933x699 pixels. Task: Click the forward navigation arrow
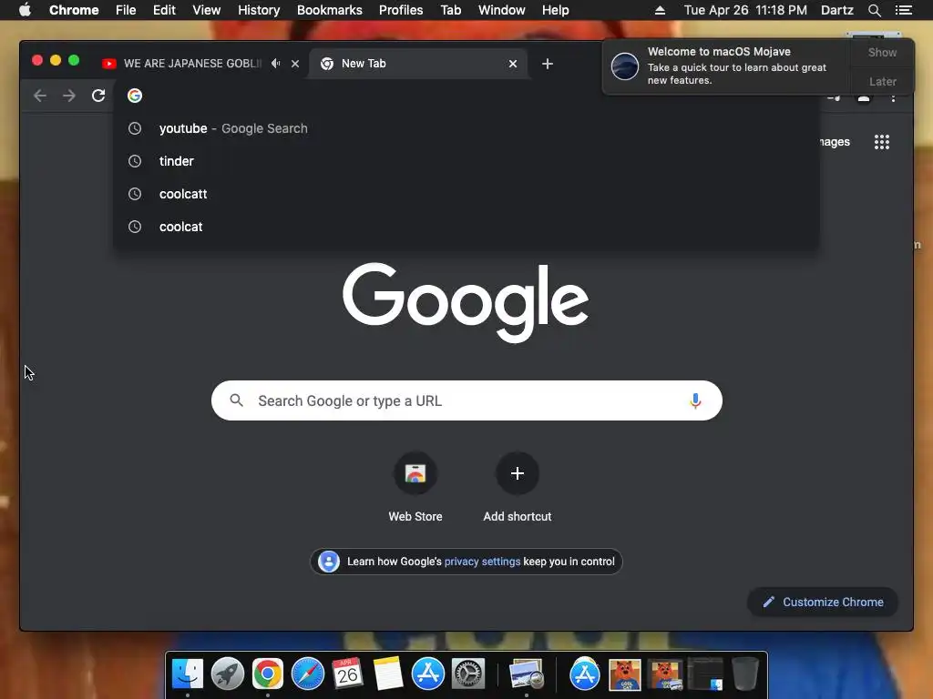click(x=69, y=96)
